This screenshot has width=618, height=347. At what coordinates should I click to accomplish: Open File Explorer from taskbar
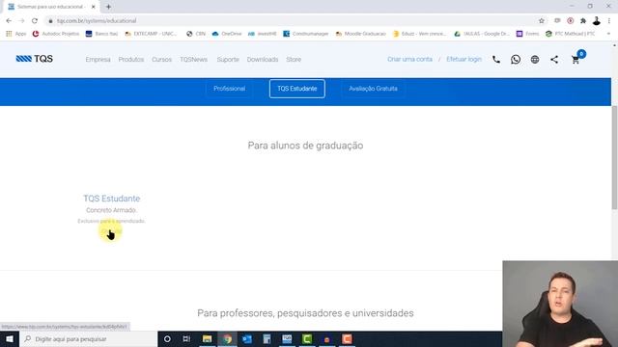tap(207, 338)
